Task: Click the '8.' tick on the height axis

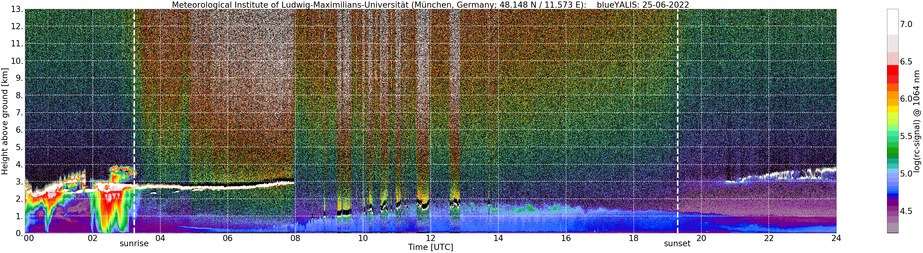Action: 19,95
